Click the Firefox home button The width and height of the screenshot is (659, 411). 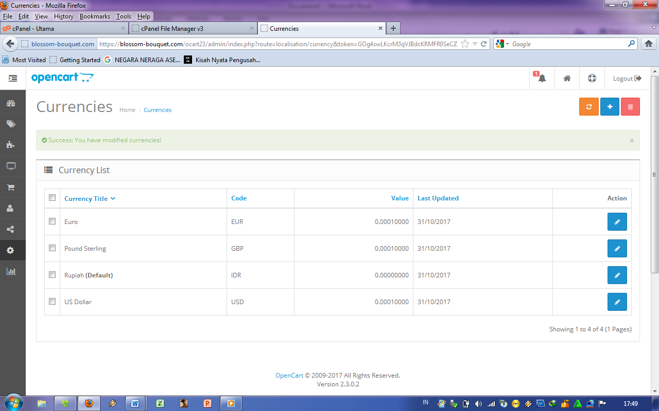point(649,44)
